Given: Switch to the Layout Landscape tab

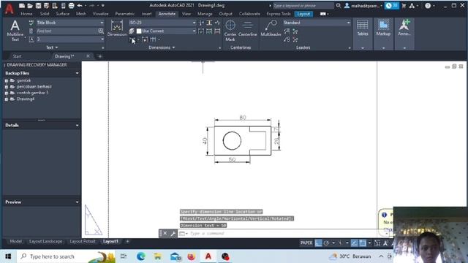Looking at the screenshot, I should [45, 242].
